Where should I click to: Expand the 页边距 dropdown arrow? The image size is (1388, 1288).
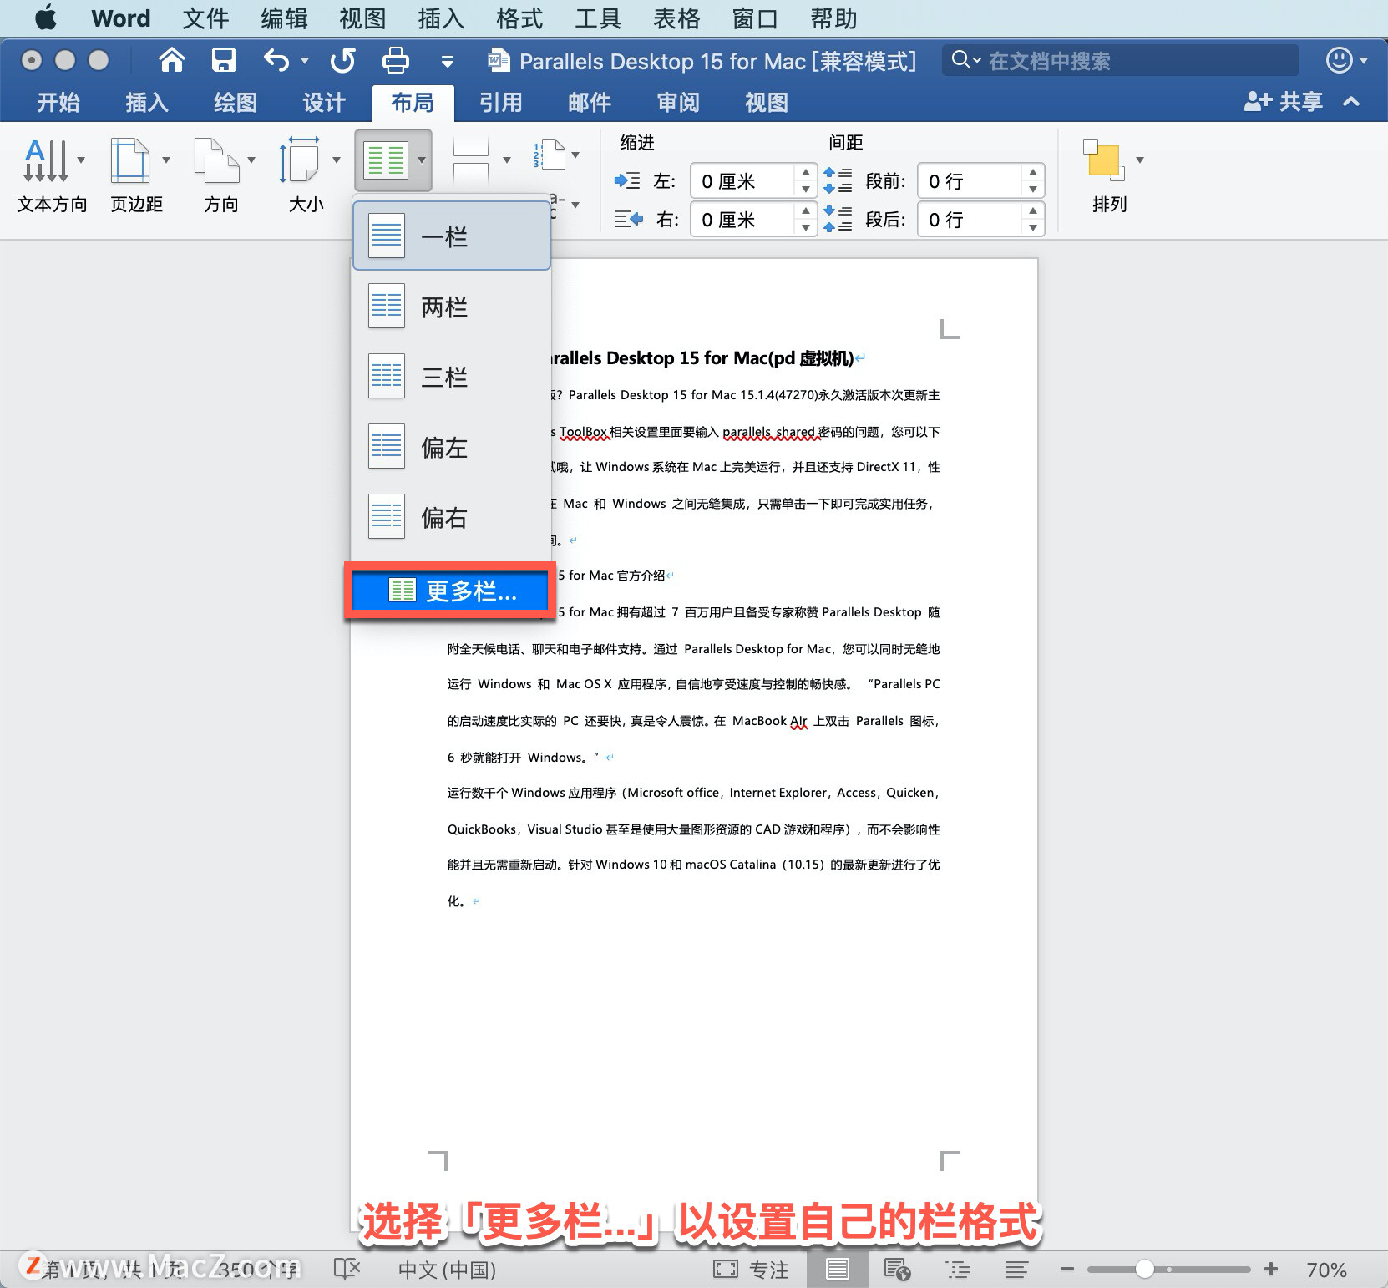pyautogui.click(x=166, y=160)
